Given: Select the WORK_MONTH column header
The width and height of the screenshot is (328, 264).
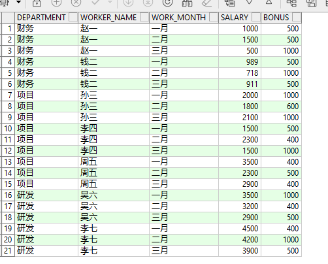Looking at the screenshot, I should click(x=179, y=18).
